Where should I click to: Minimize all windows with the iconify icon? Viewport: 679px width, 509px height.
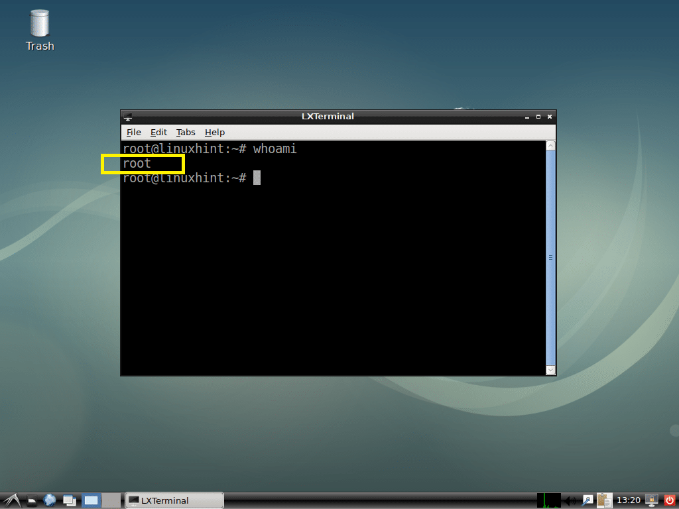[x=68, y=500]
